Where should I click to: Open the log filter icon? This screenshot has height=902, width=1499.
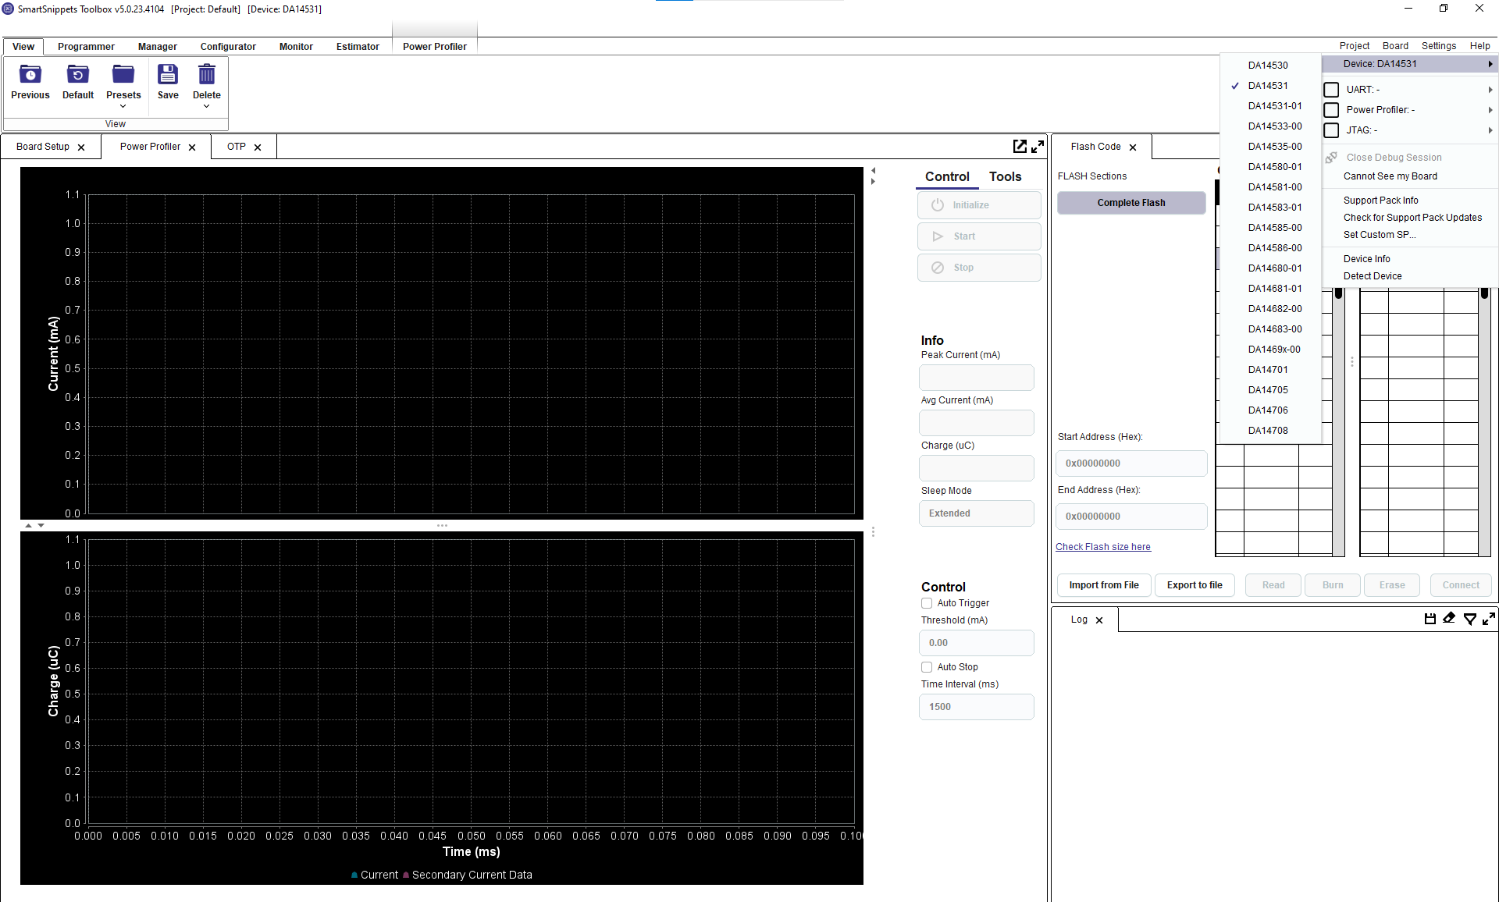coord(1469,619)
